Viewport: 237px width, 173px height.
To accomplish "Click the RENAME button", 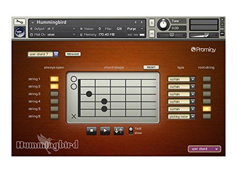I will (73, 54).
